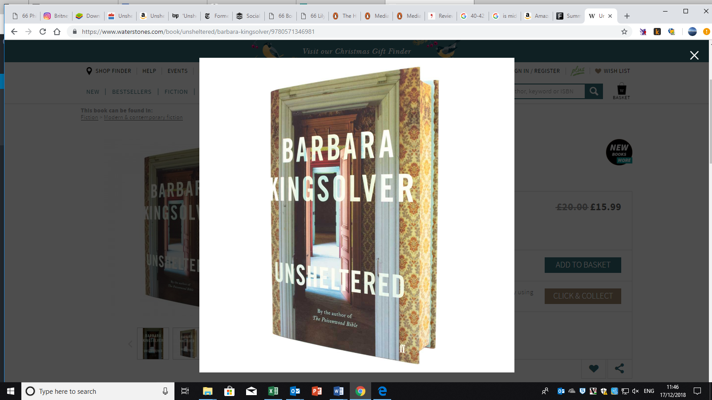Open the Windows Start menu
Viewport: 712px width, 400px height.
11,391
